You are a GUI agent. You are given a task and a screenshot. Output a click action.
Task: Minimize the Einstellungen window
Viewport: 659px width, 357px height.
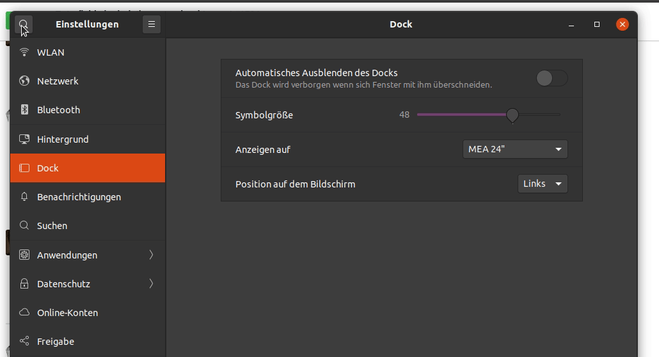[571, 24]
